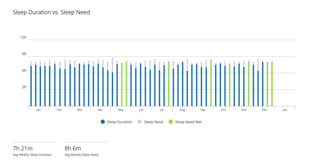Select the Aug month axis label
Viewport: 309px width, 168px height.
(x=182, y=110)
